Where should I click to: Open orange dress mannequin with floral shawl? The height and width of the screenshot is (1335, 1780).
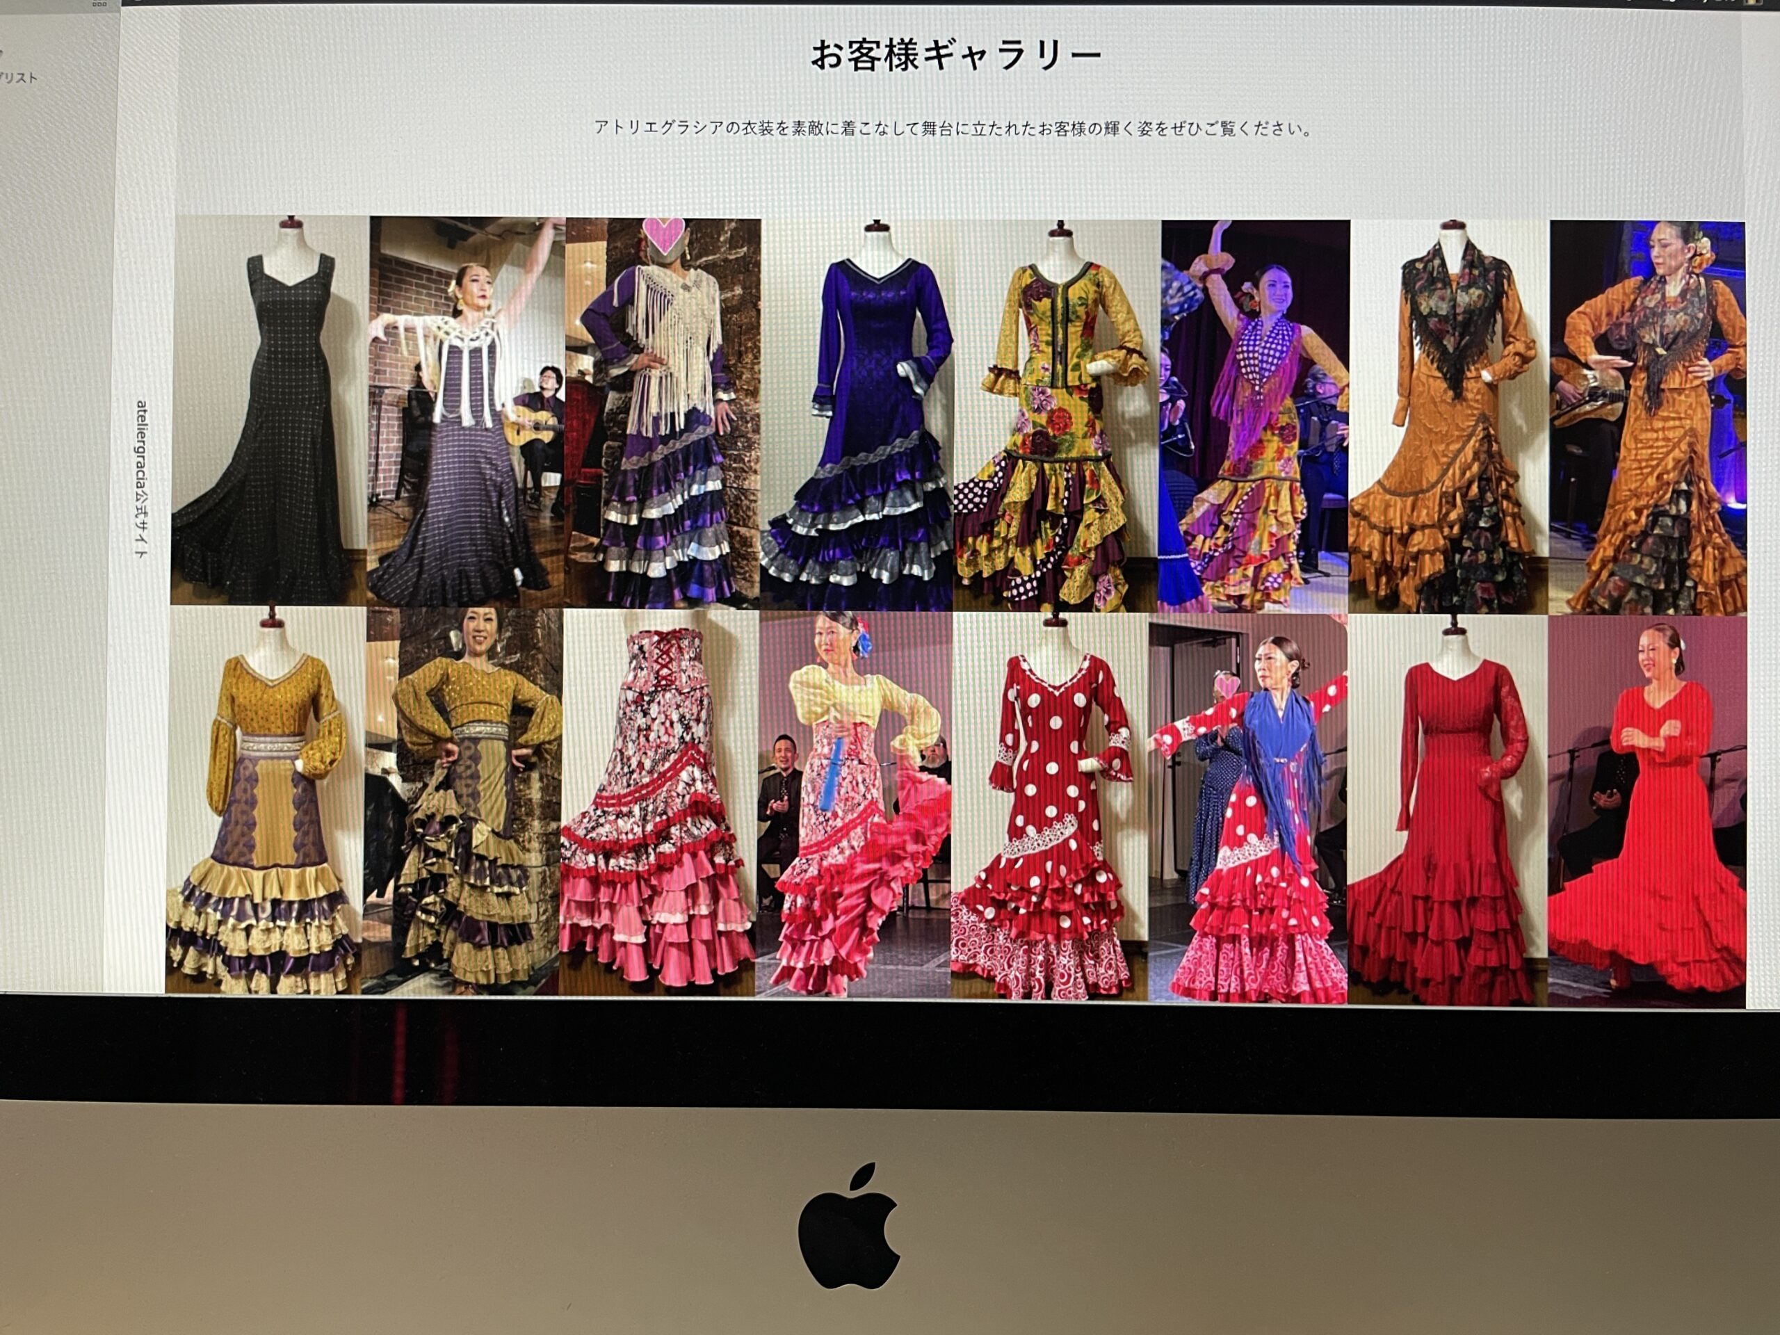click(x=1450, y=418)
